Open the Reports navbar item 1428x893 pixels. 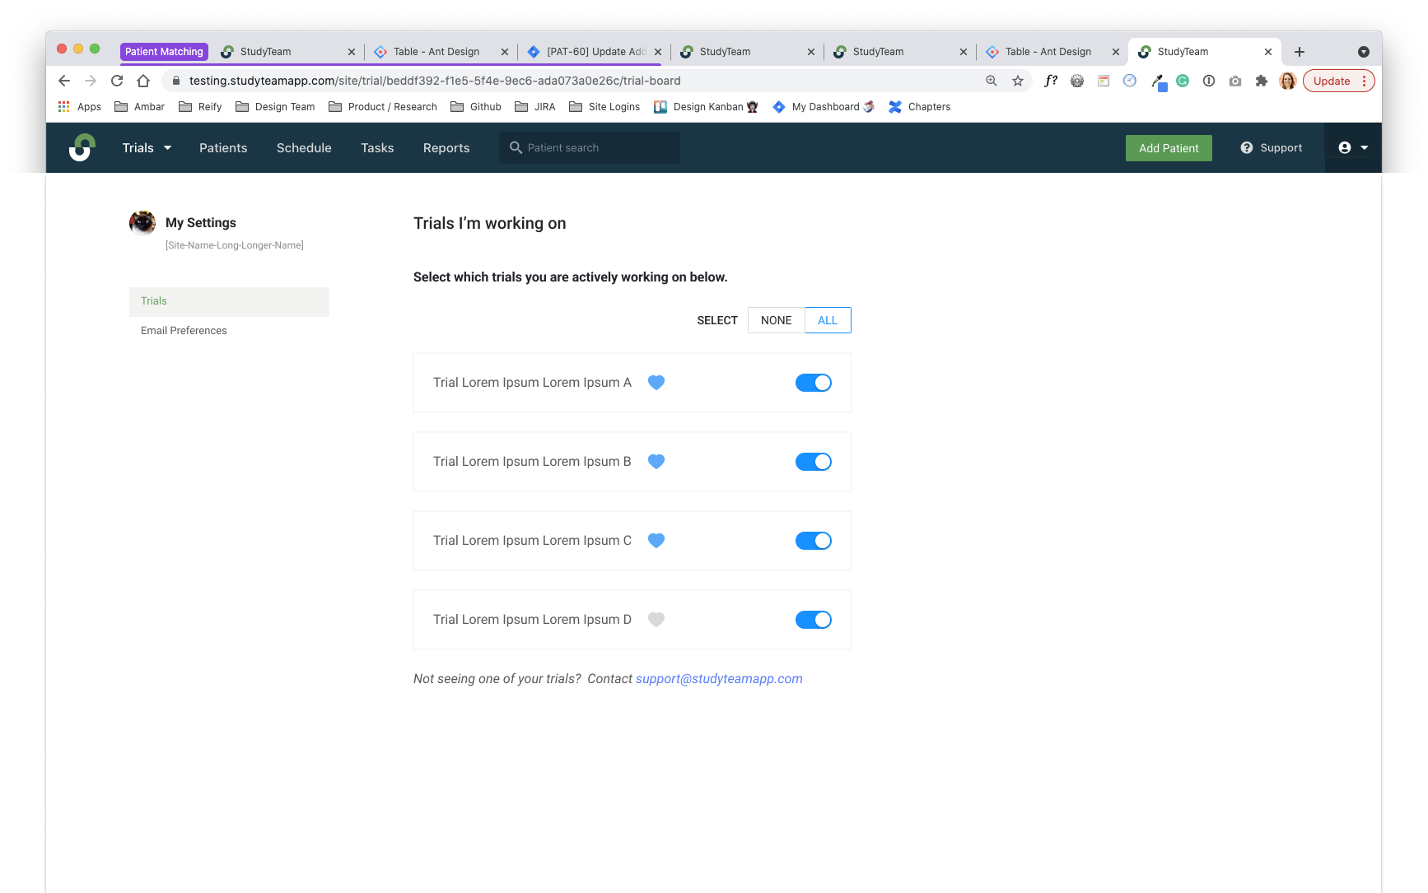[x=446, y=148]
